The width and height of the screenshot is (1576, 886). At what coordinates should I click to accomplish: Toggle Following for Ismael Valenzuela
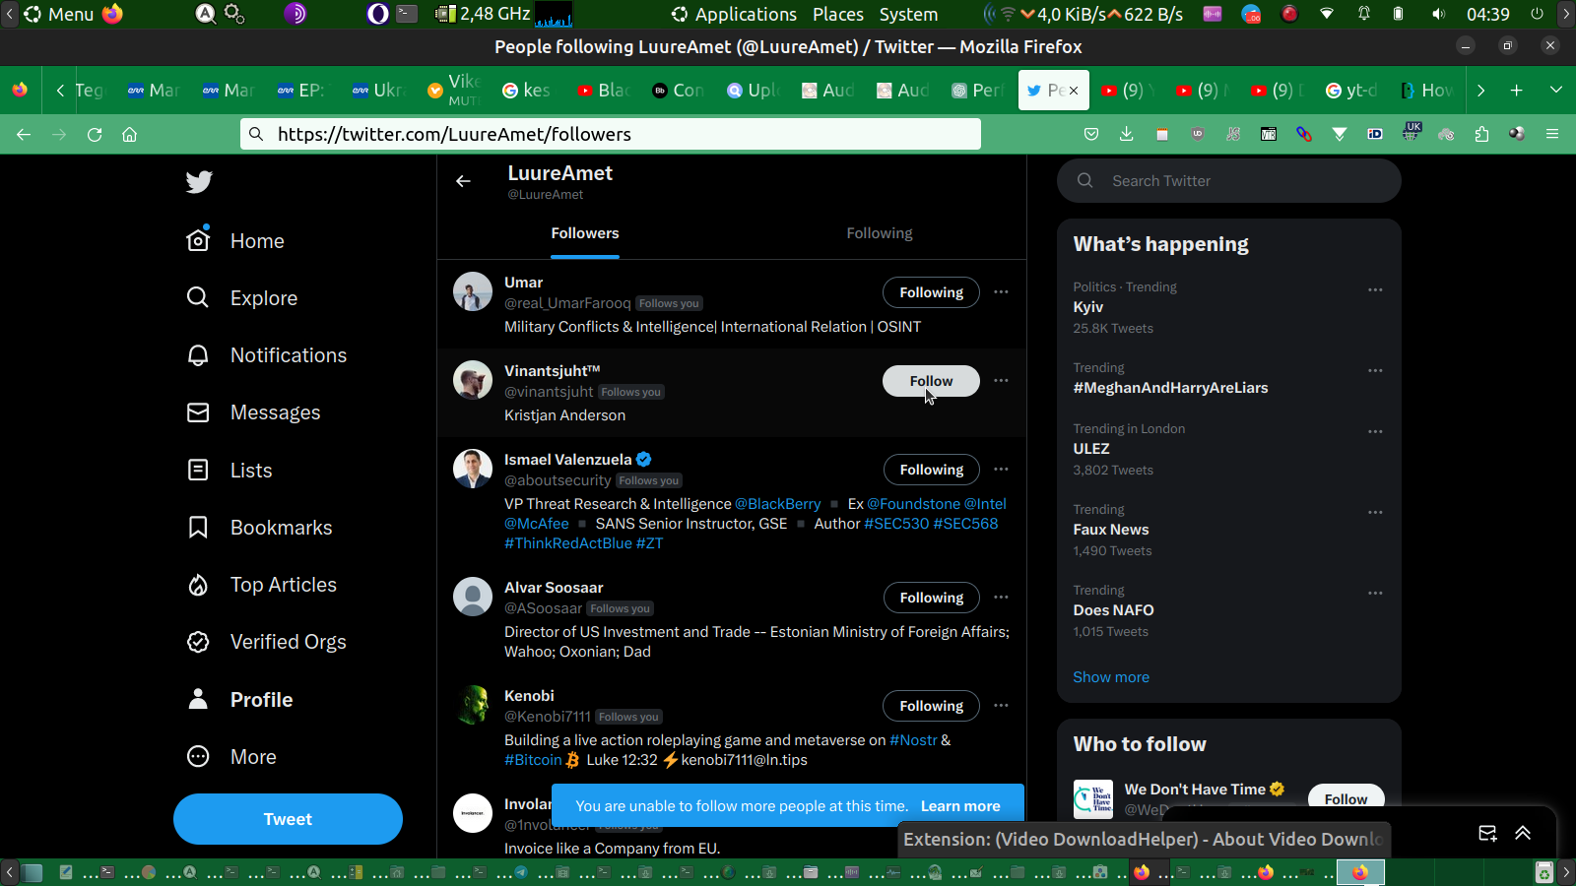pos(931,470)
